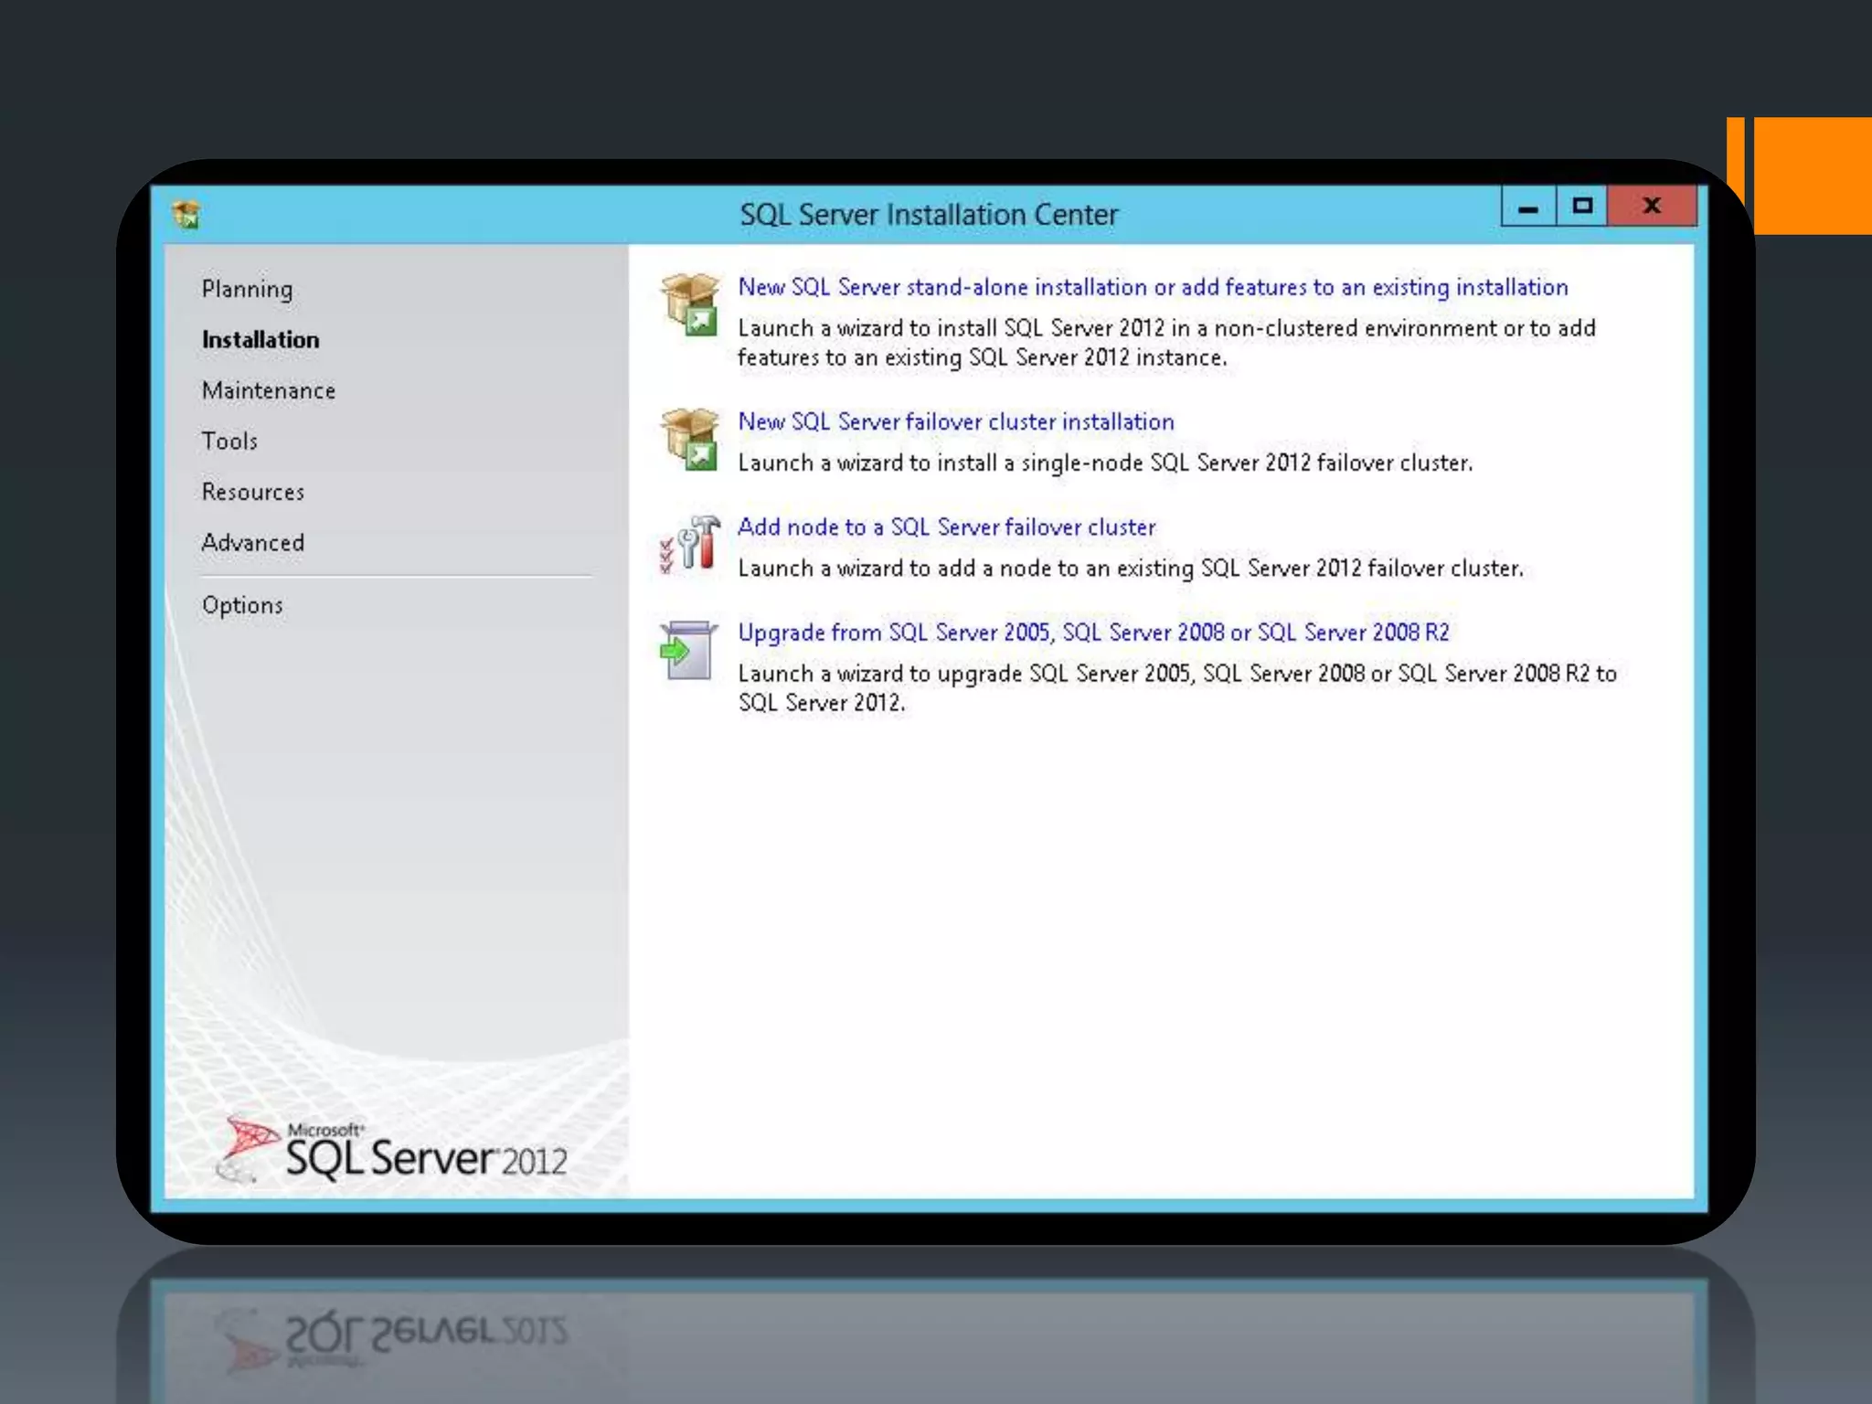Open New SQL Server failover cluster installation

[x=955, y=421]
